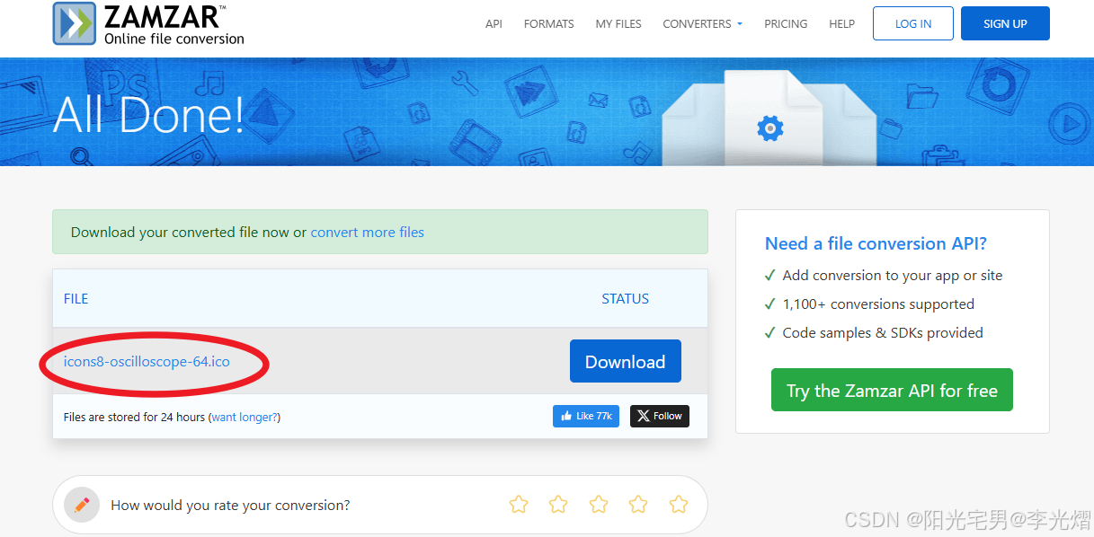Viewport: 1094px width, 537px height.
Task: Click the Zamzar logo icon
Action: point(75,23)
